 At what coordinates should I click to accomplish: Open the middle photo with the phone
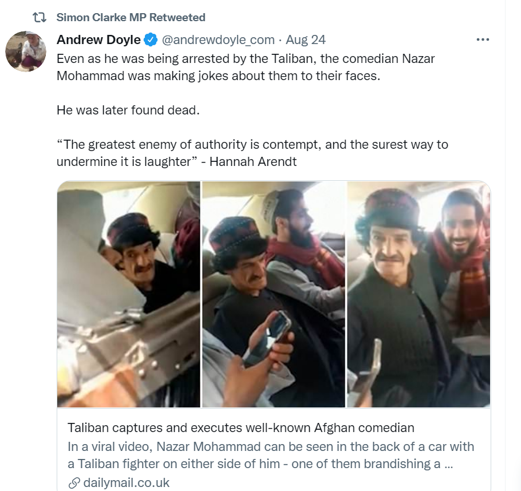click(274, 294)
